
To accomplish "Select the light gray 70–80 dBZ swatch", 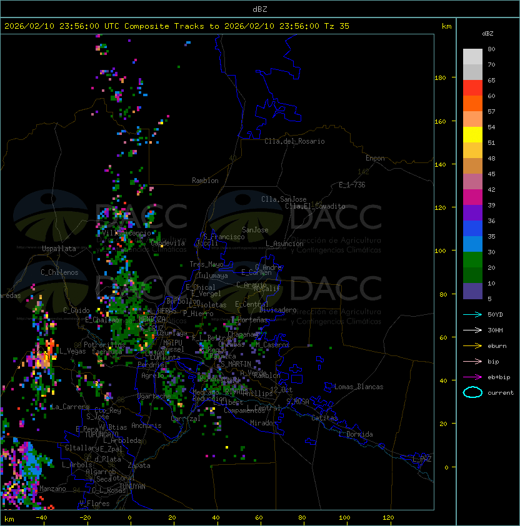I will click(x=472, y=56).
